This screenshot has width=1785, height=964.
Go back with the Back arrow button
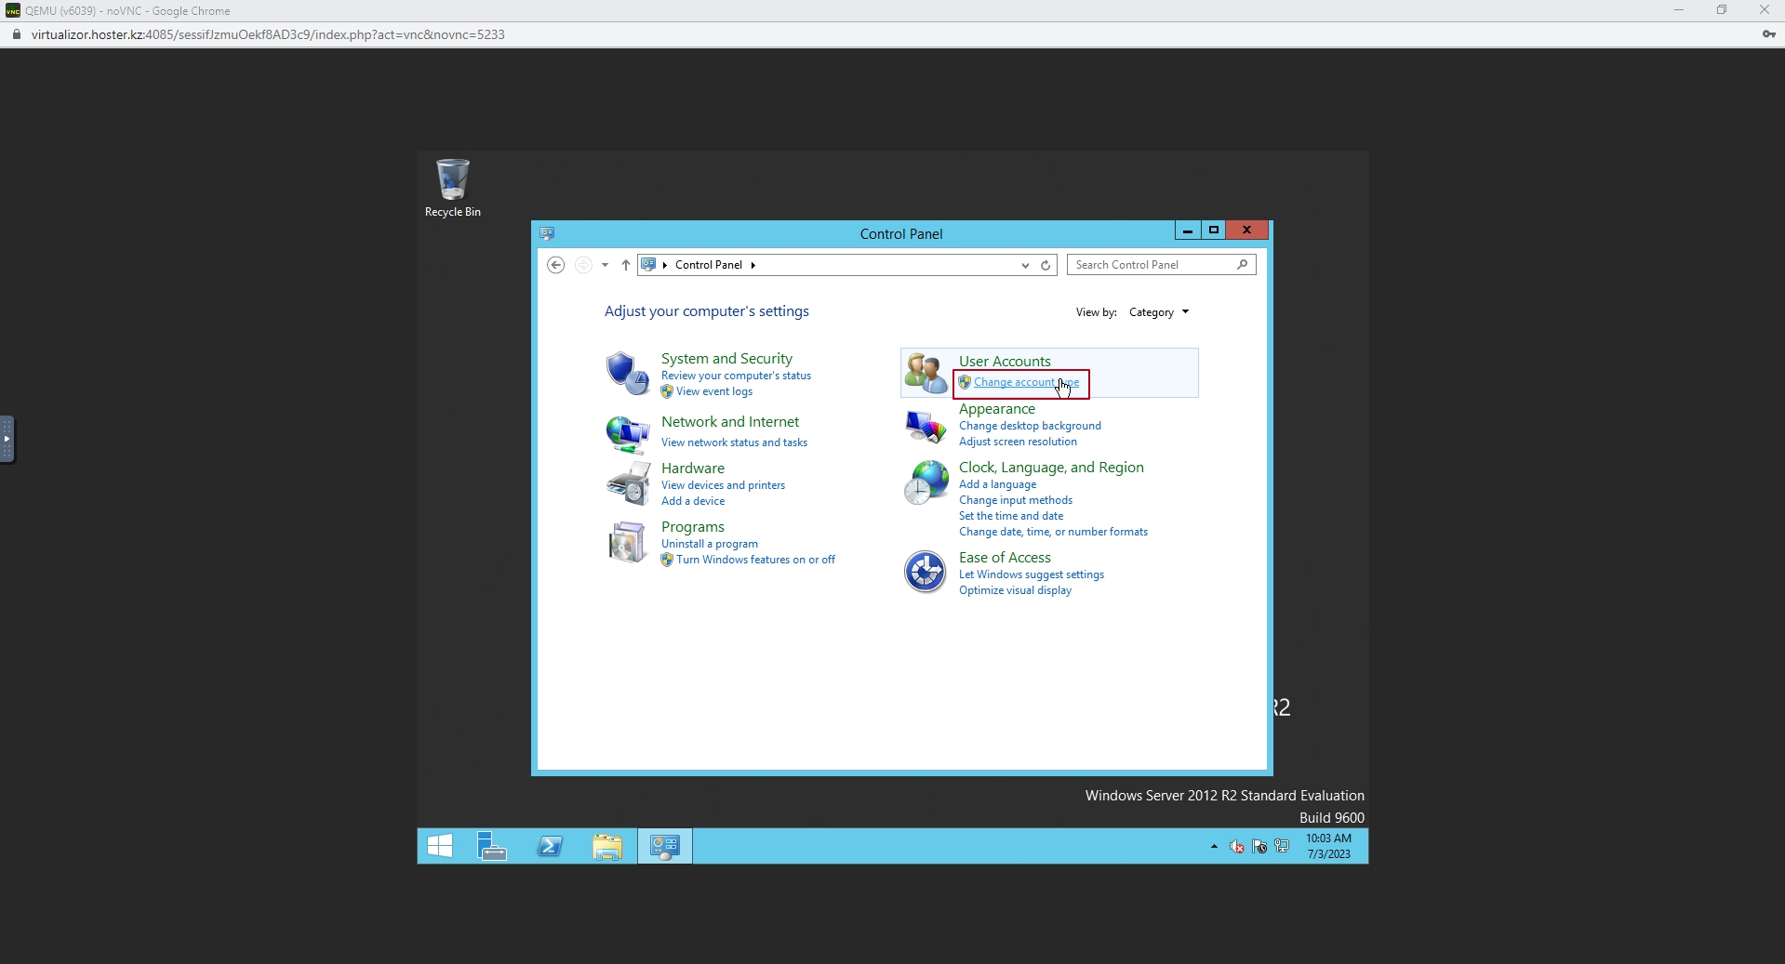556,265
